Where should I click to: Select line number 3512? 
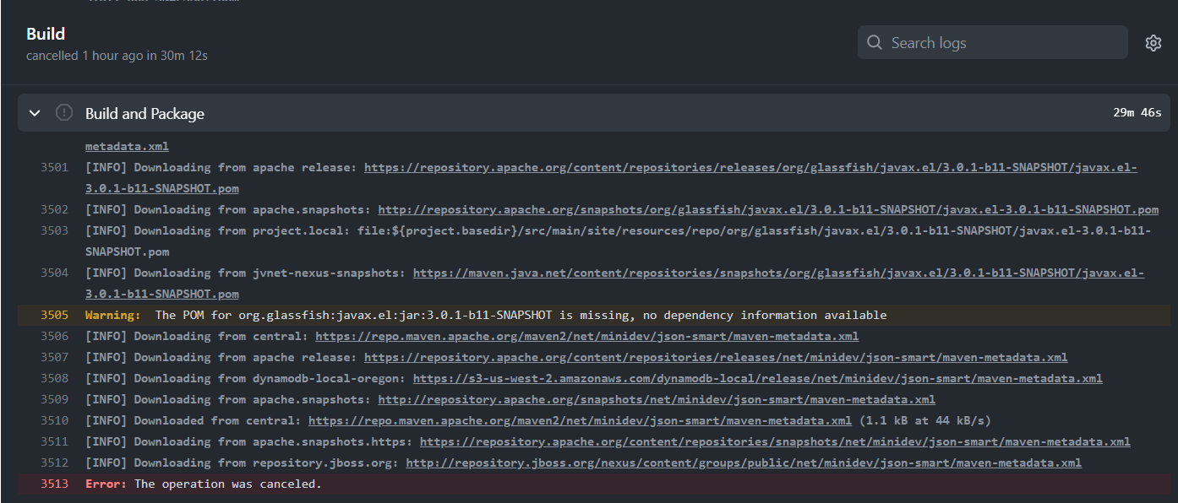54,462
